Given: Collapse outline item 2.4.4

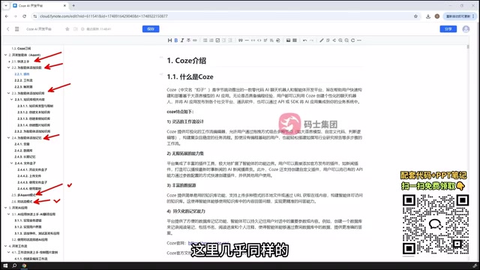Looking at the screenshot, I should pos(12,163).
